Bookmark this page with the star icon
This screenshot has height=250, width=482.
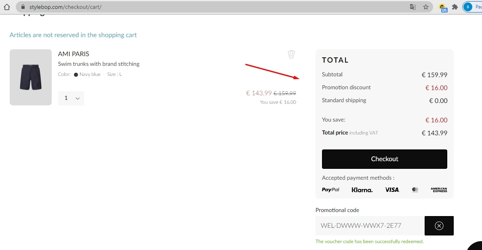tap(426, 7)
